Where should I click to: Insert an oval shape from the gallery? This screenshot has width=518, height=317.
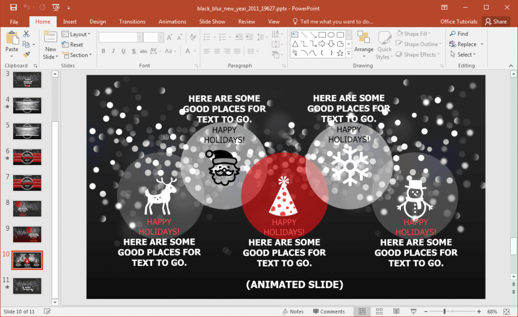point(330,35)
